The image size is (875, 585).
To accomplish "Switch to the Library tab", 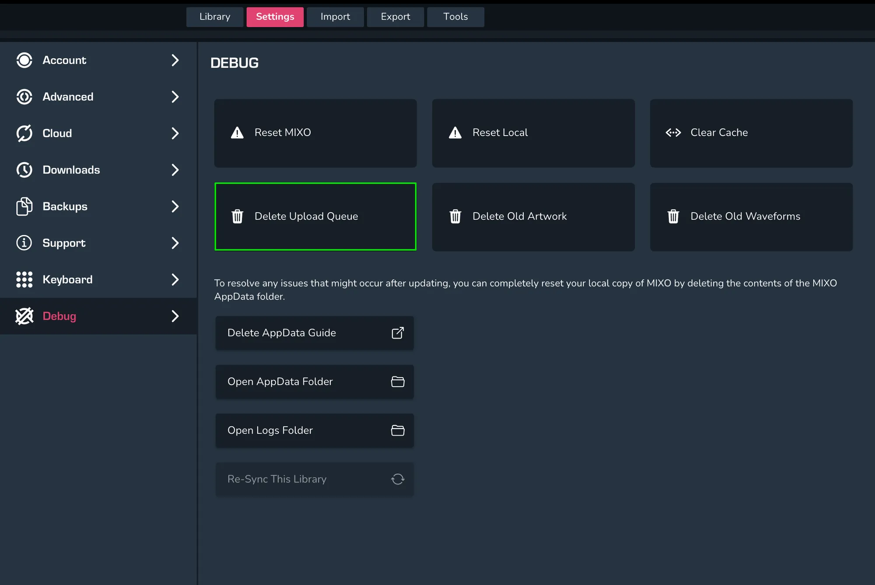I will click(214, 17).
